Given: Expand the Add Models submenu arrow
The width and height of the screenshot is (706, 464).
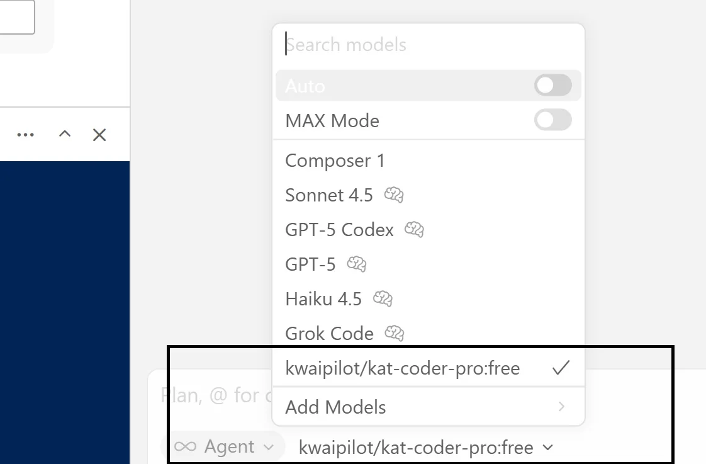Looking at the screenshot, I should [561, 407].
